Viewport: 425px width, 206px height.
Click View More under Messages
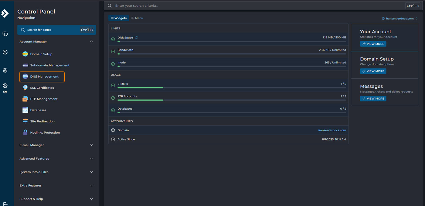(373, 98)
